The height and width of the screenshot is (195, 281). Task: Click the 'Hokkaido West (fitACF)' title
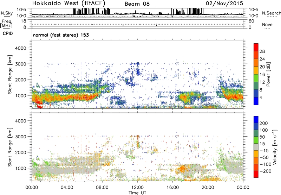click(68, 3)
